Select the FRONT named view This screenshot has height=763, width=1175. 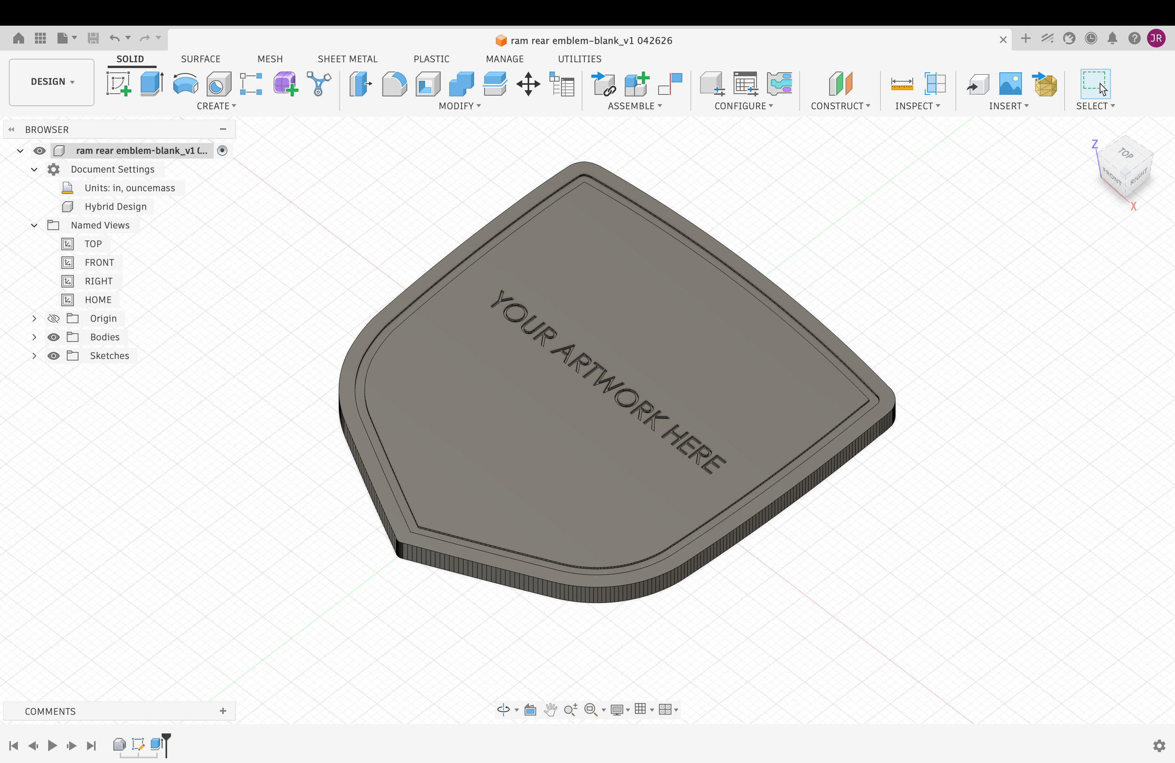(99, 263)
